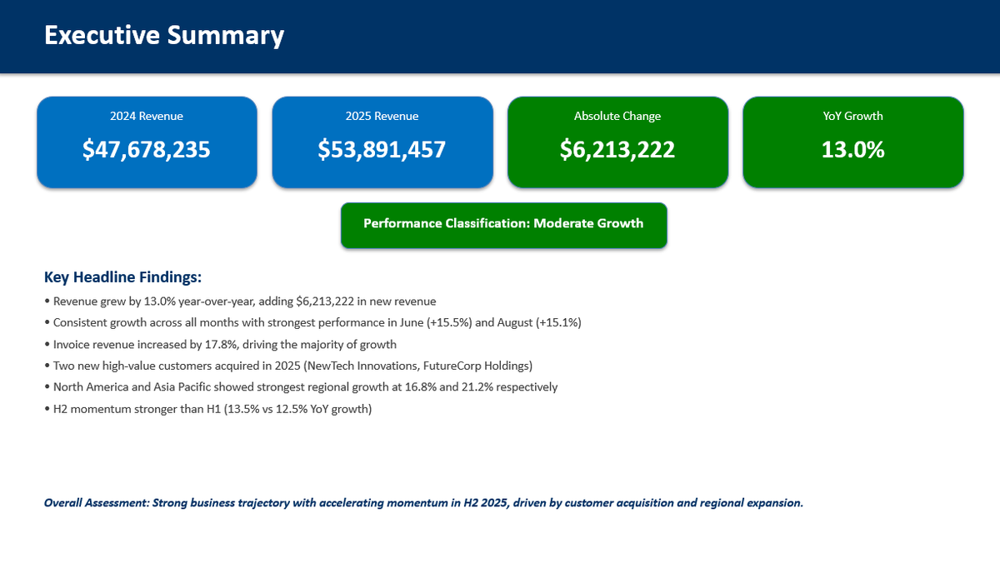The height and width of the screenshot is (563, 1000).
Task: Click the 'Absolute Change' card label
Action: click(617, 117)
